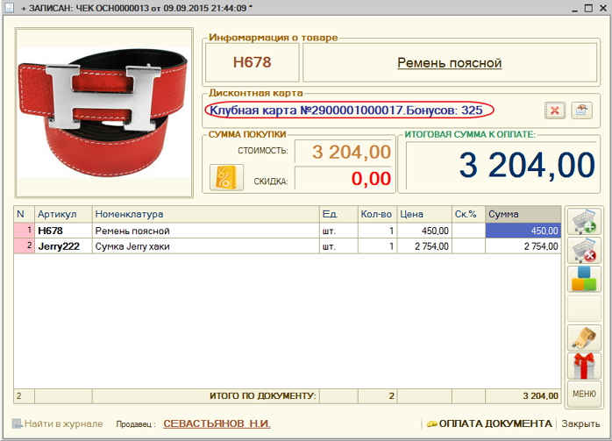Open the colored blocks icon button
The width and height of the screenshot is (612, 441).
[584, 279]
